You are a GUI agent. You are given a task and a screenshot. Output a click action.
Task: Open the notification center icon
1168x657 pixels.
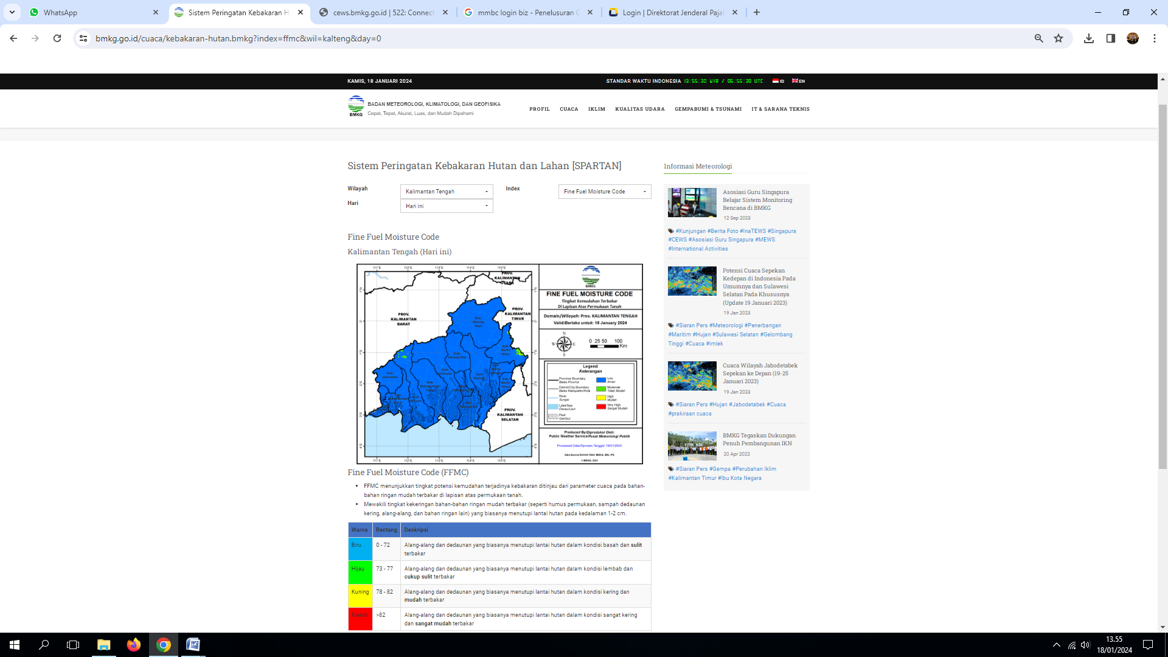[x=1148, y=645]
